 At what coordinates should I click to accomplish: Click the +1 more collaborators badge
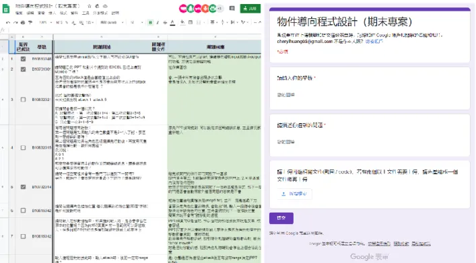(219, 9)
